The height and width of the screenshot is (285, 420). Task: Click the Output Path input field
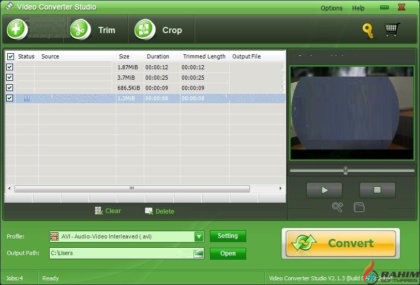point(126,253)
